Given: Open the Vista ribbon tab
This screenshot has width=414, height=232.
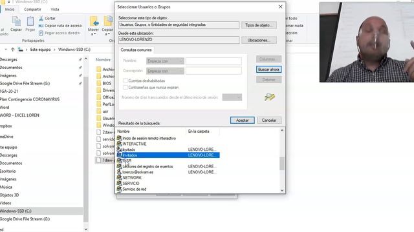Looking at the screenshot, I should pos(54,9).
